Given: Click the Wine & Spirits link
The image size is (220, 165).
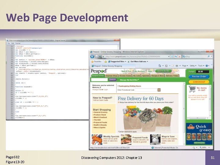Looking at the screenshot, I should click(100, 127).
